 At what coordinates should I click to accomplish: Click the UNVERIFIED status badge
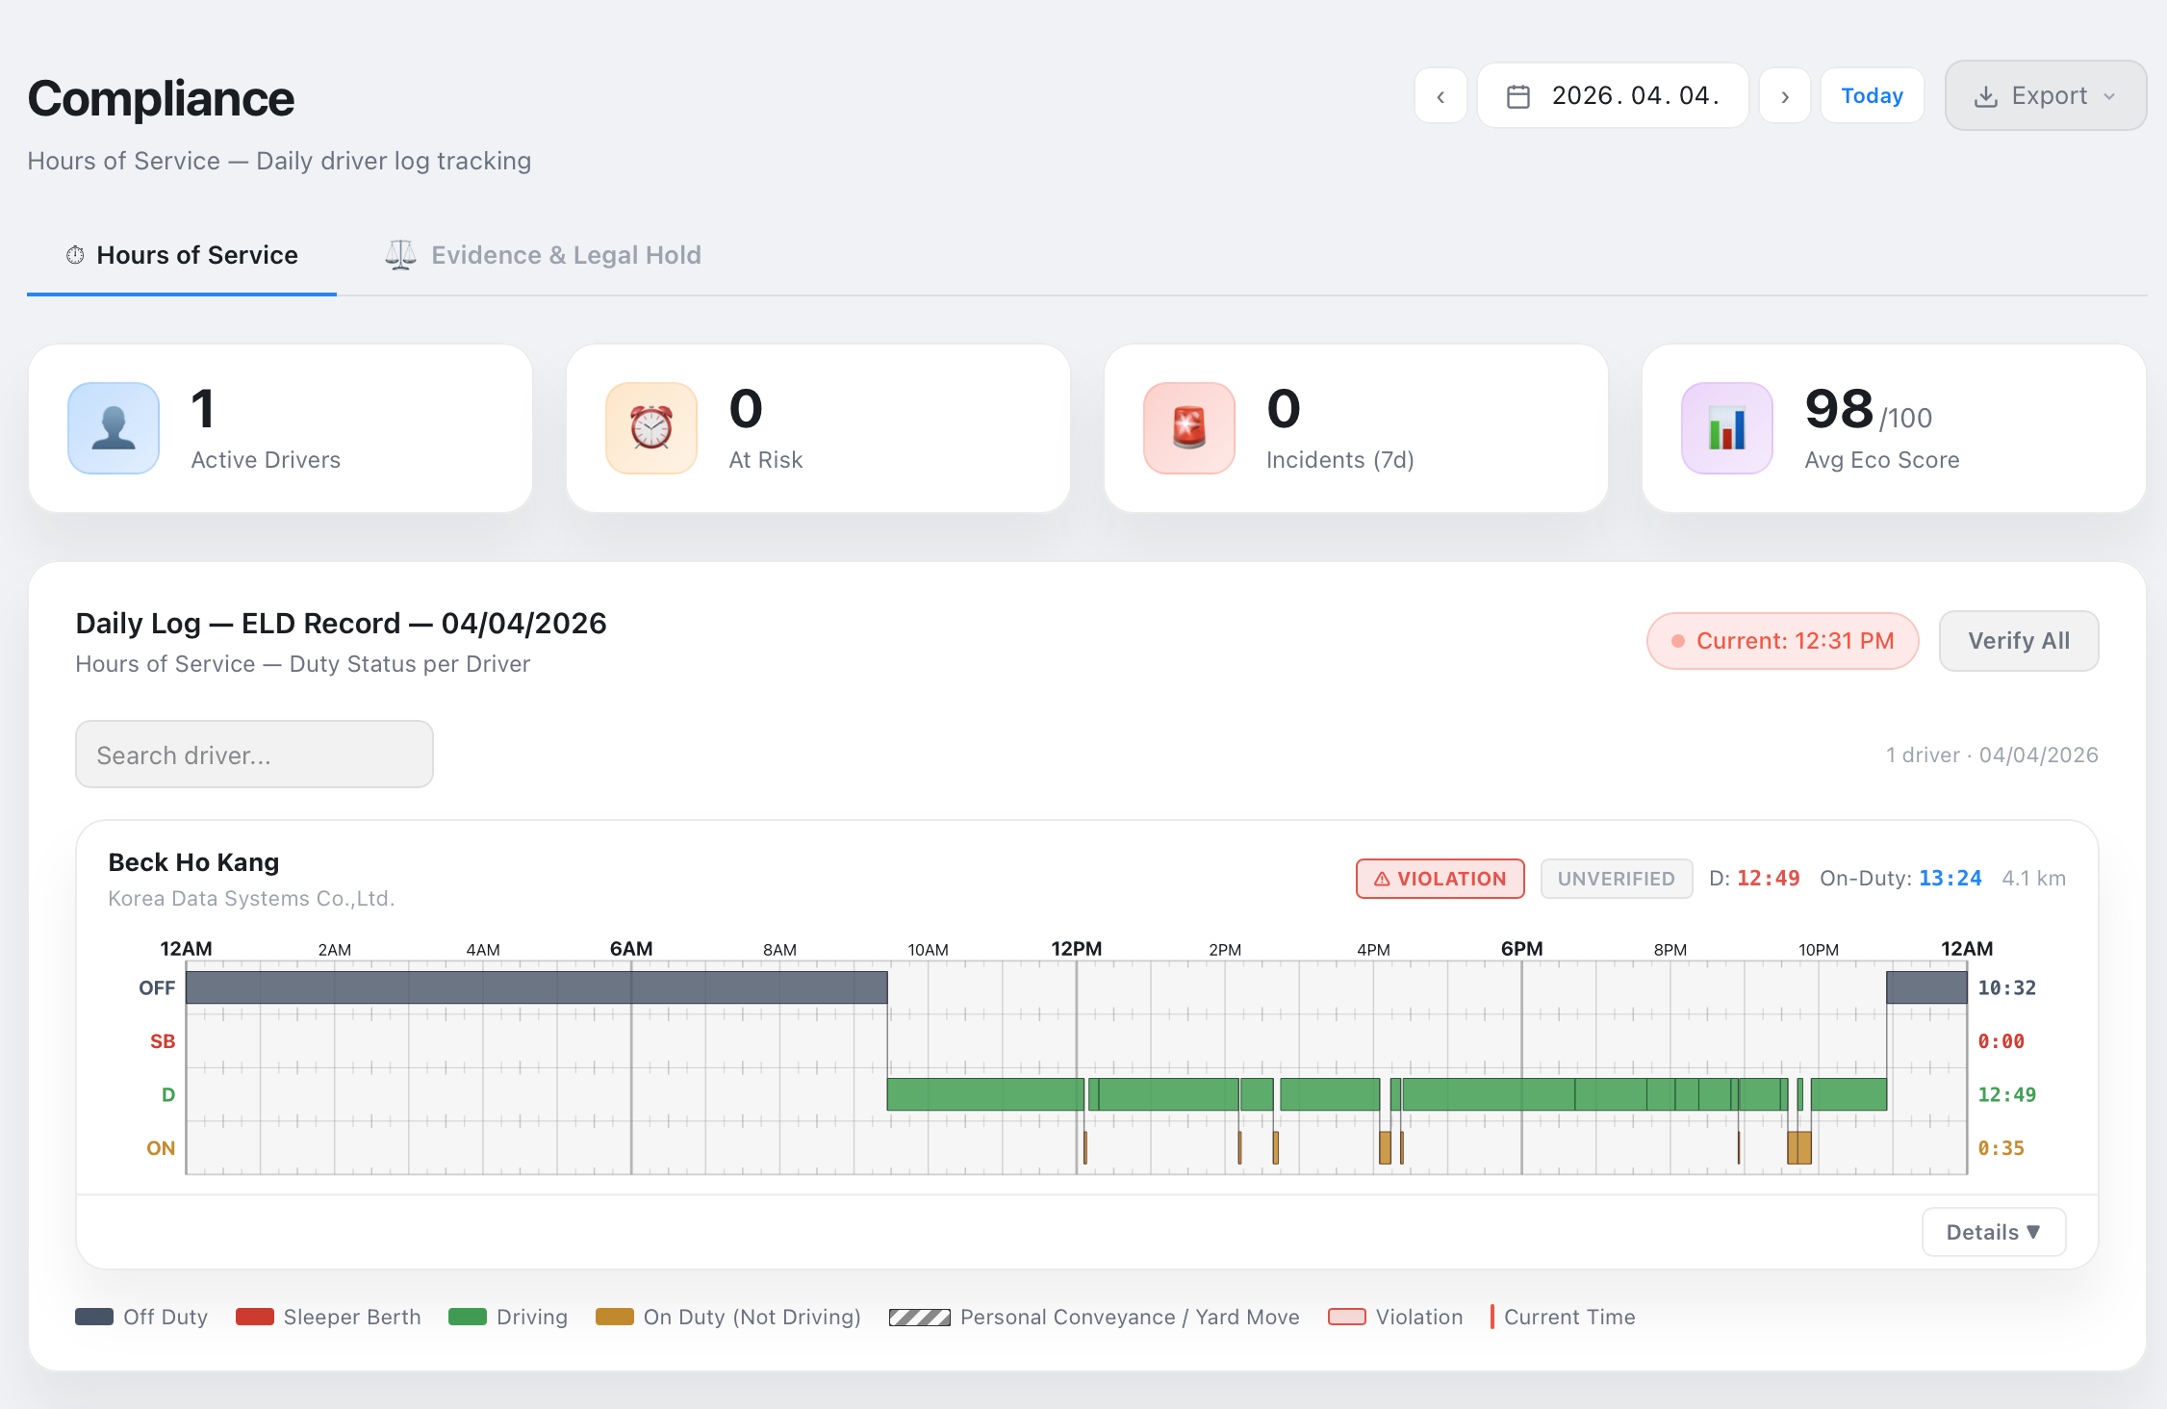click(x=1616, y=878)
